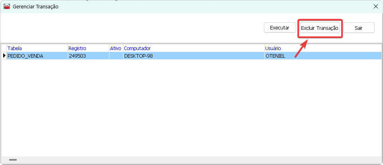Click the application icon in the title bar

[7, 6]
